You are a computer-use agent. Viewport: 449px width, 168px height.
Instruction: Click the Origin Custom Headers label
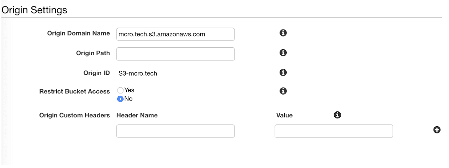(74, 115)
